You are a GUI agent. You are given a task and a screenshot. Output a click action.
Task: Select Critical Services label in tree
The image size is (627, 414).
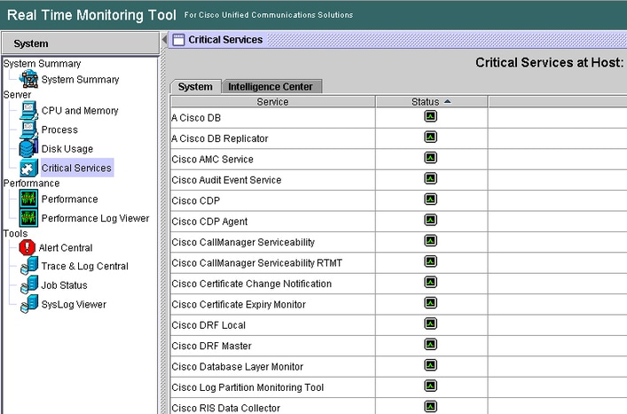coord(76,168)
